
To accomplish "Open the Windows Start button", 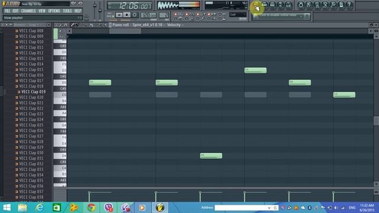I will coord(7,208).
